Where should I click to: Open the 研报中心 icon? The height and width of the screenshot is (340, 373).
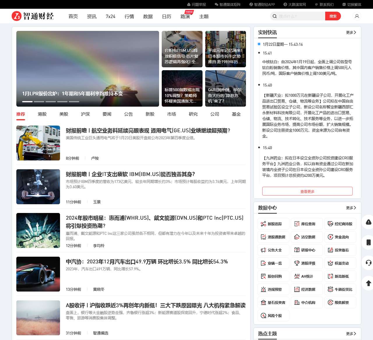[x=307, y=250]
